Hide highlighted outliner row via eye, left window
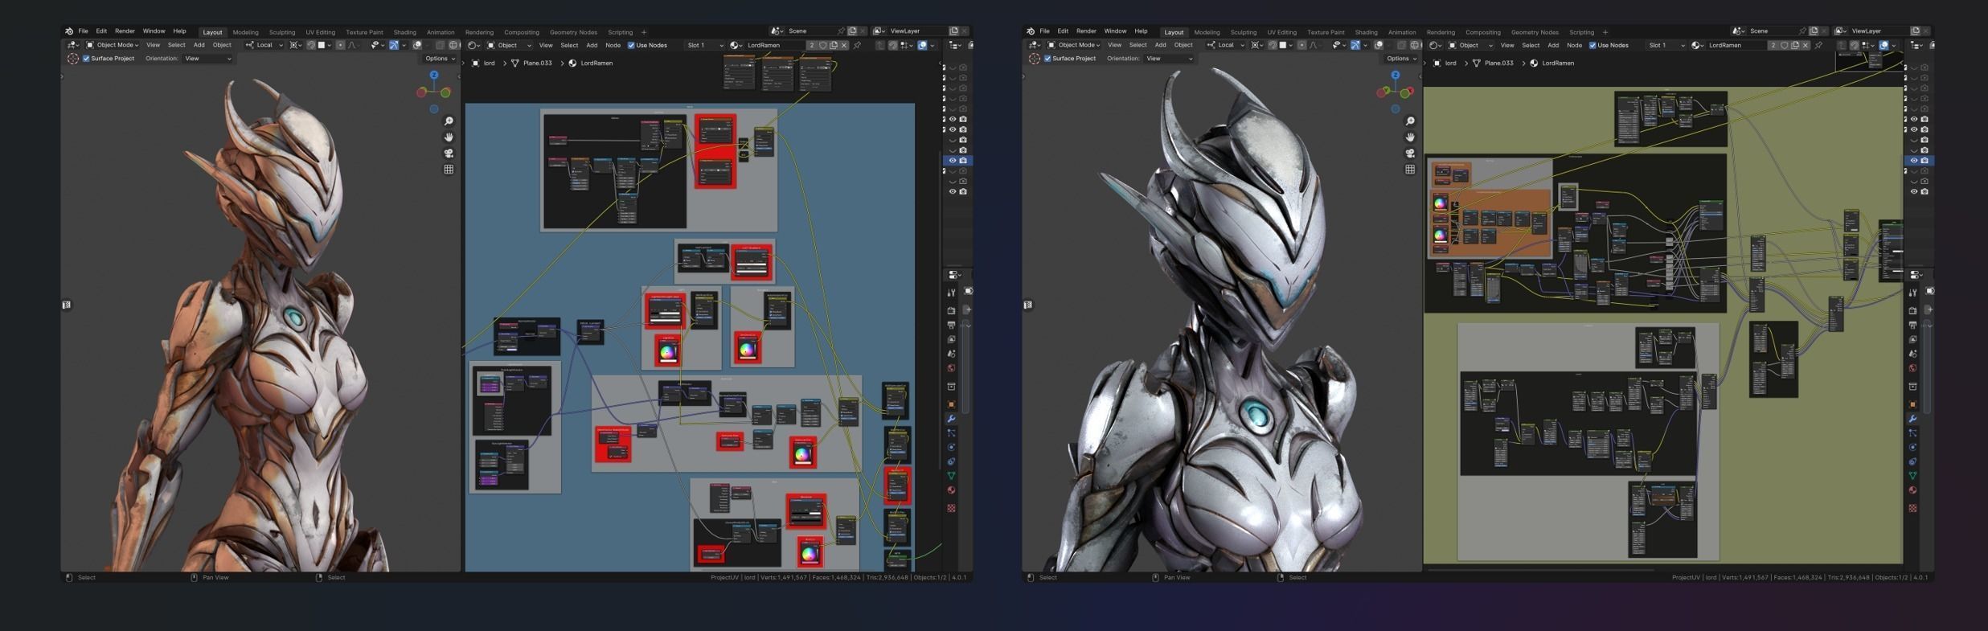This screenshot has height=631, width=1988. coord(953,161)
